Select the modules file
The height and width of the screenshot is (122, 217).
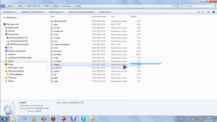[x=57, y=61]
